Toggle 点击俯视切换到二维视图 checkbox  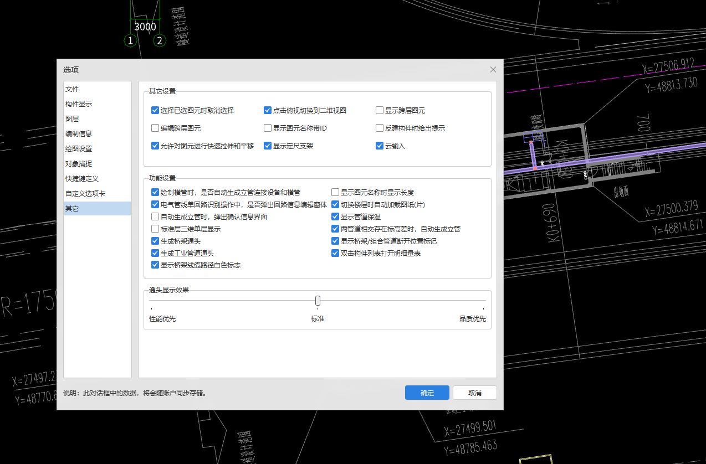click(x=268, y=110)
